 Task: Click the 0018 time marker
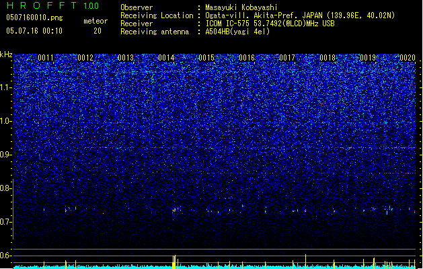click(x=328, y=58)
